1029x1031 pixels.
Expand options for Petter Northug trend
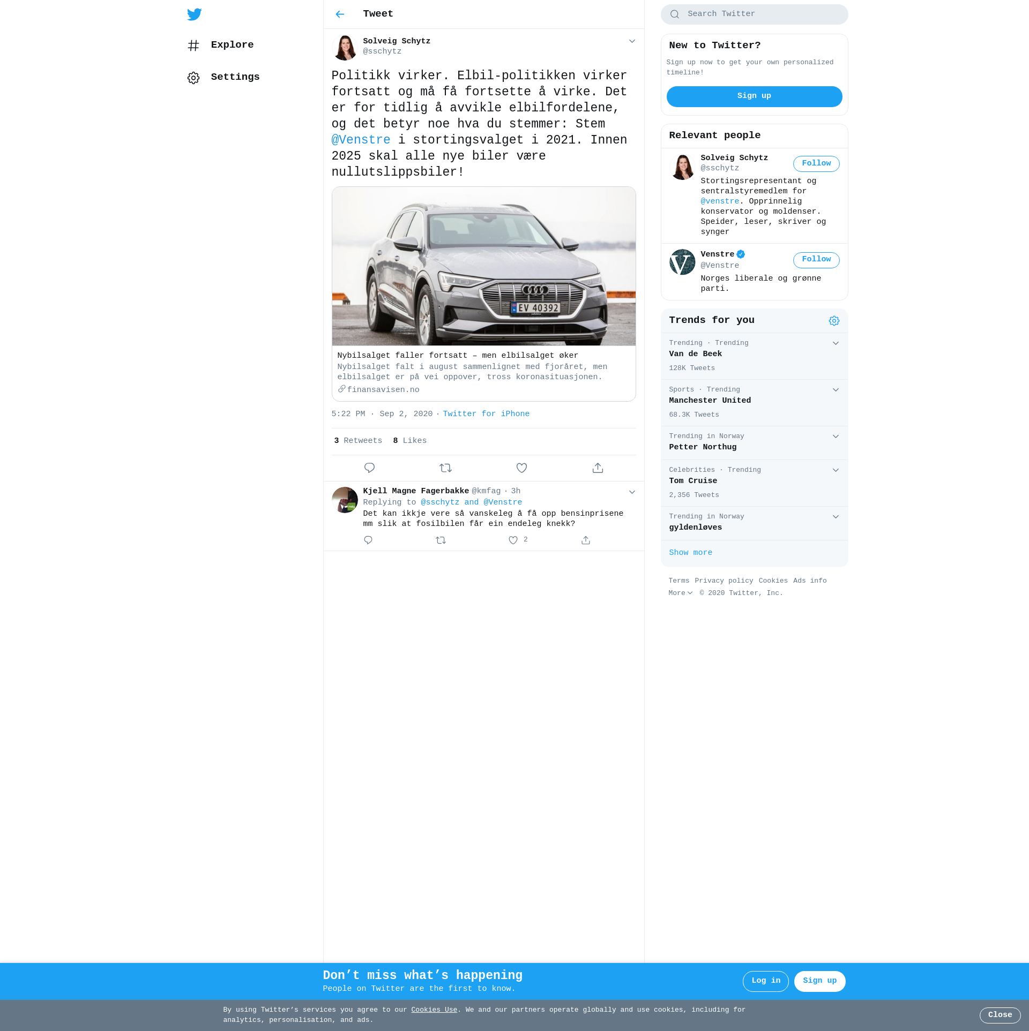point(836,437)
